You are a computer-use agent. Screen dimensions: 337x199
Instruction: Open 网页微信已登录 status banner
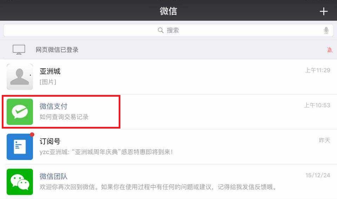[x=168, y=49]
